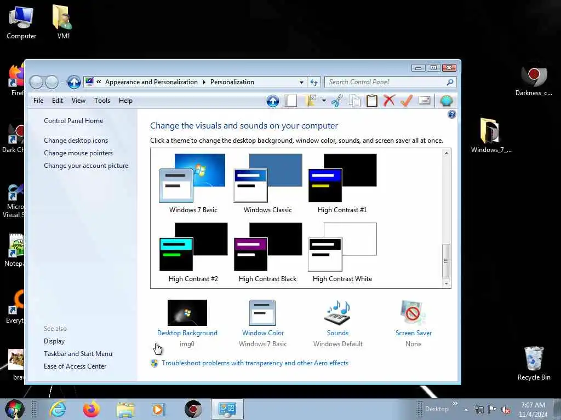Click the Cut scissors toolbar icon
Screen dimensions: 561x420
(337, 101)
